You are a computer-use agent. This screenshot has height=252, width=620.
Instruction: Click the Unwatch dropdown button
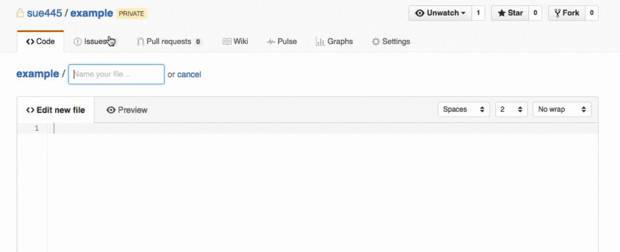(440, 13)
